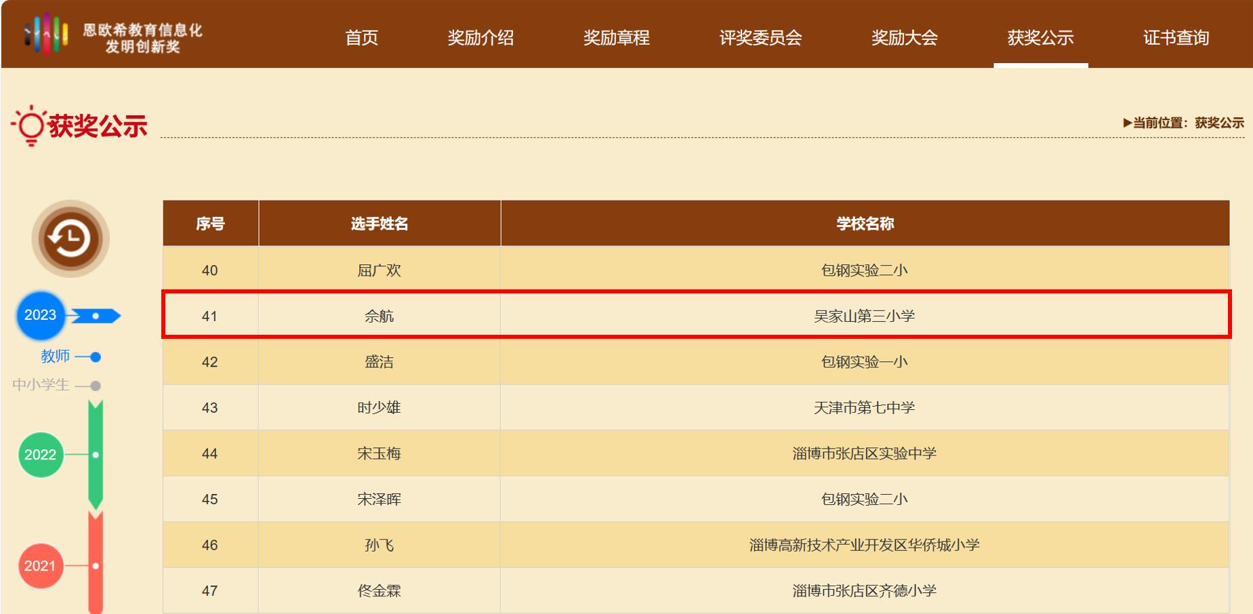Click the school 淄博高新技术产业开发区华侨城小学
Image resolution: width=1253 pixels, height=614 pixels.
pyautogui.click(x=865, y=545)
